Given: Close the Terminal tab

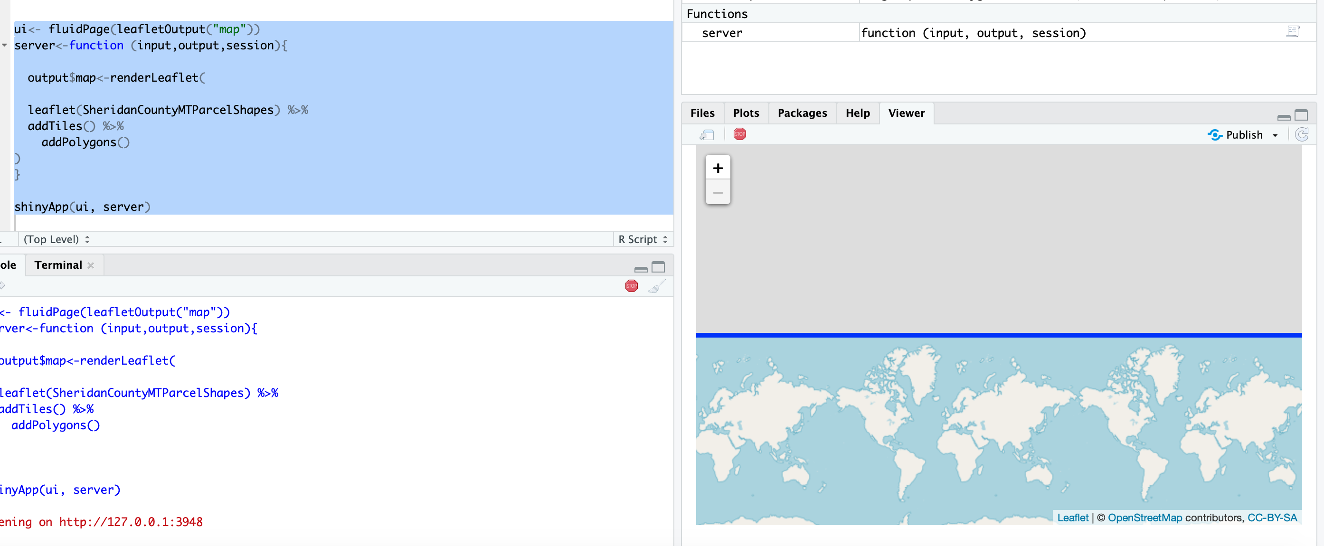Looking at the screenshot, I should [x=90, y=265].
